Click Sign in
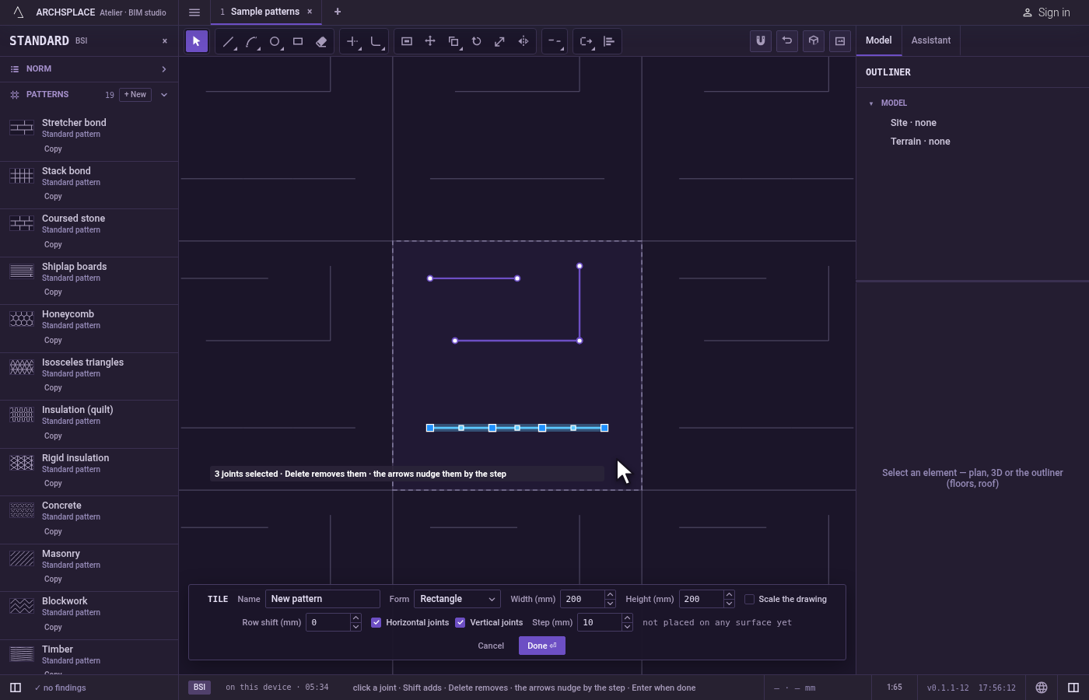Viewport: 1089px width, 700px height. pos(1046,12)
